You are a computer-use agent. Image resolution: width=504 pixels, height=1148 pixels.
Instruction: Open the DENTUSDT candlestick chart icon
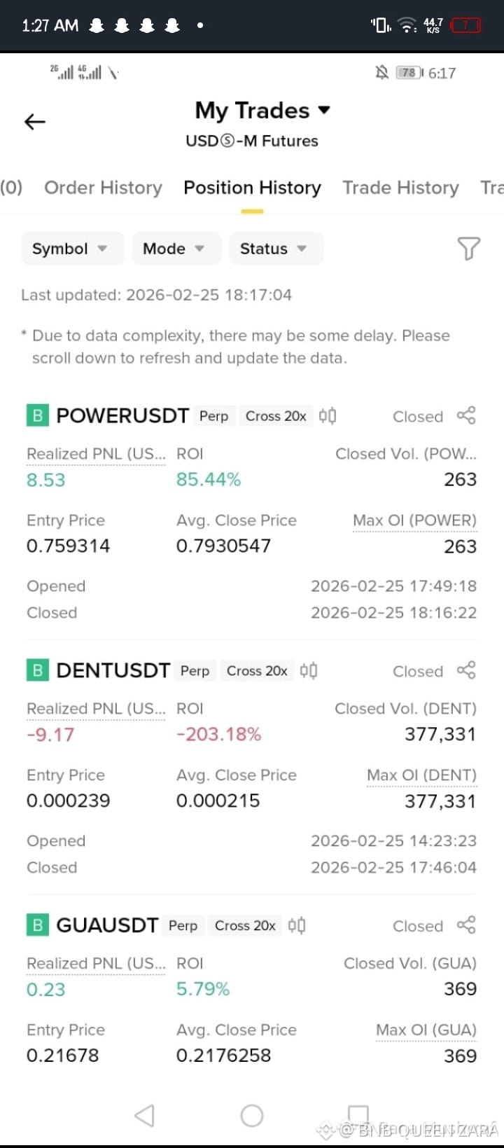coord(309,671)
